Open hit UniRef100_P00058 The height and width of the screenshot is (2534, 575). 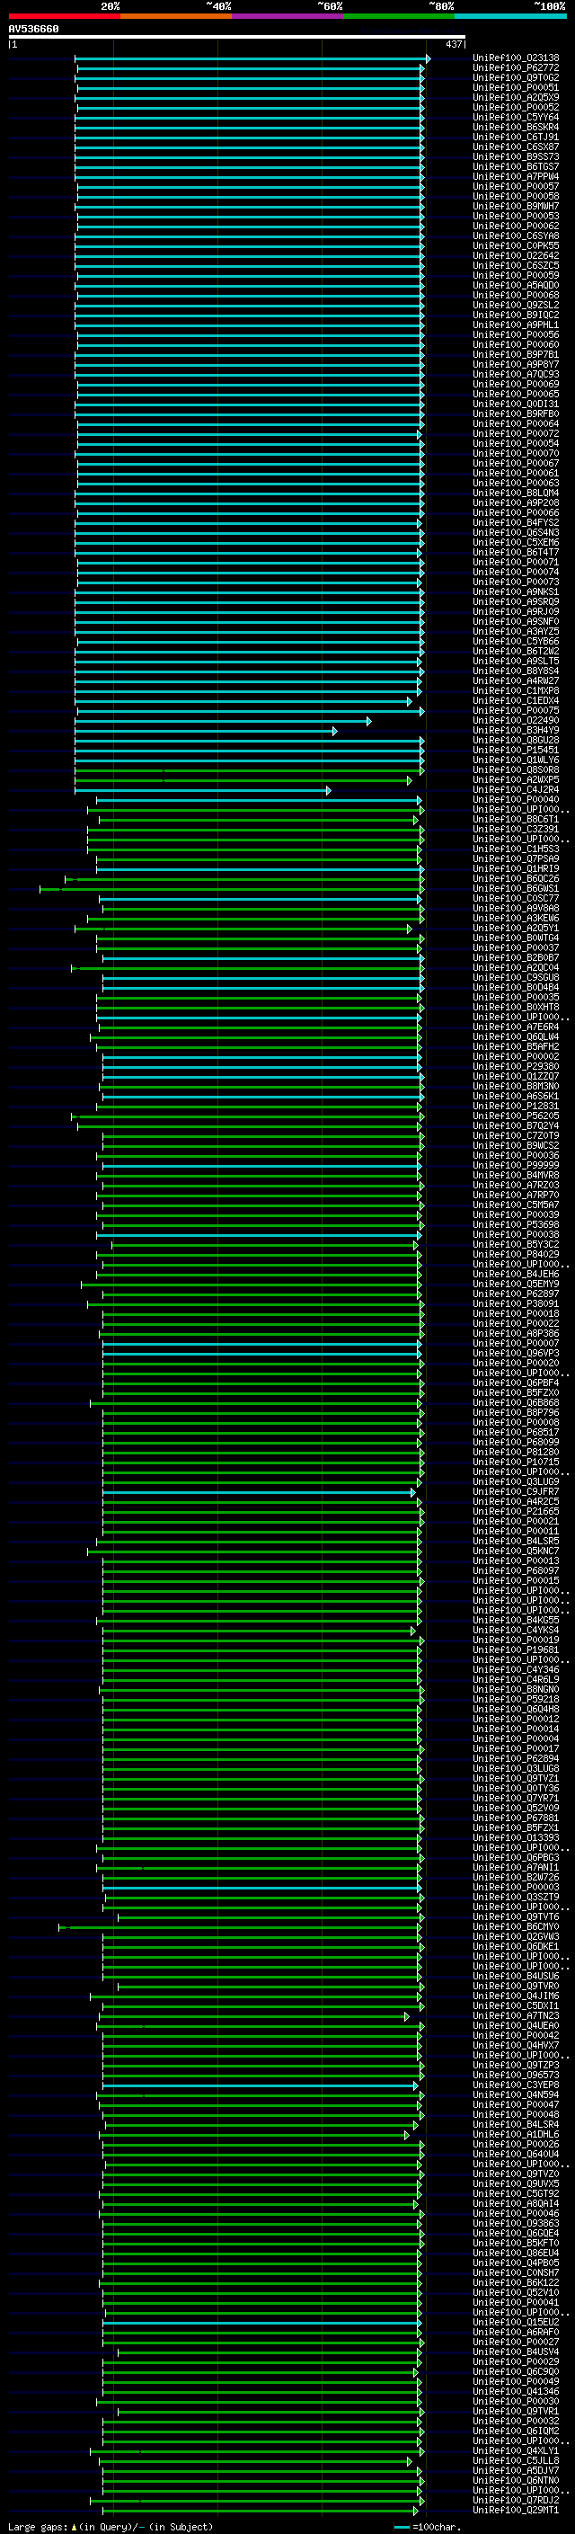(x=516, y=197)
